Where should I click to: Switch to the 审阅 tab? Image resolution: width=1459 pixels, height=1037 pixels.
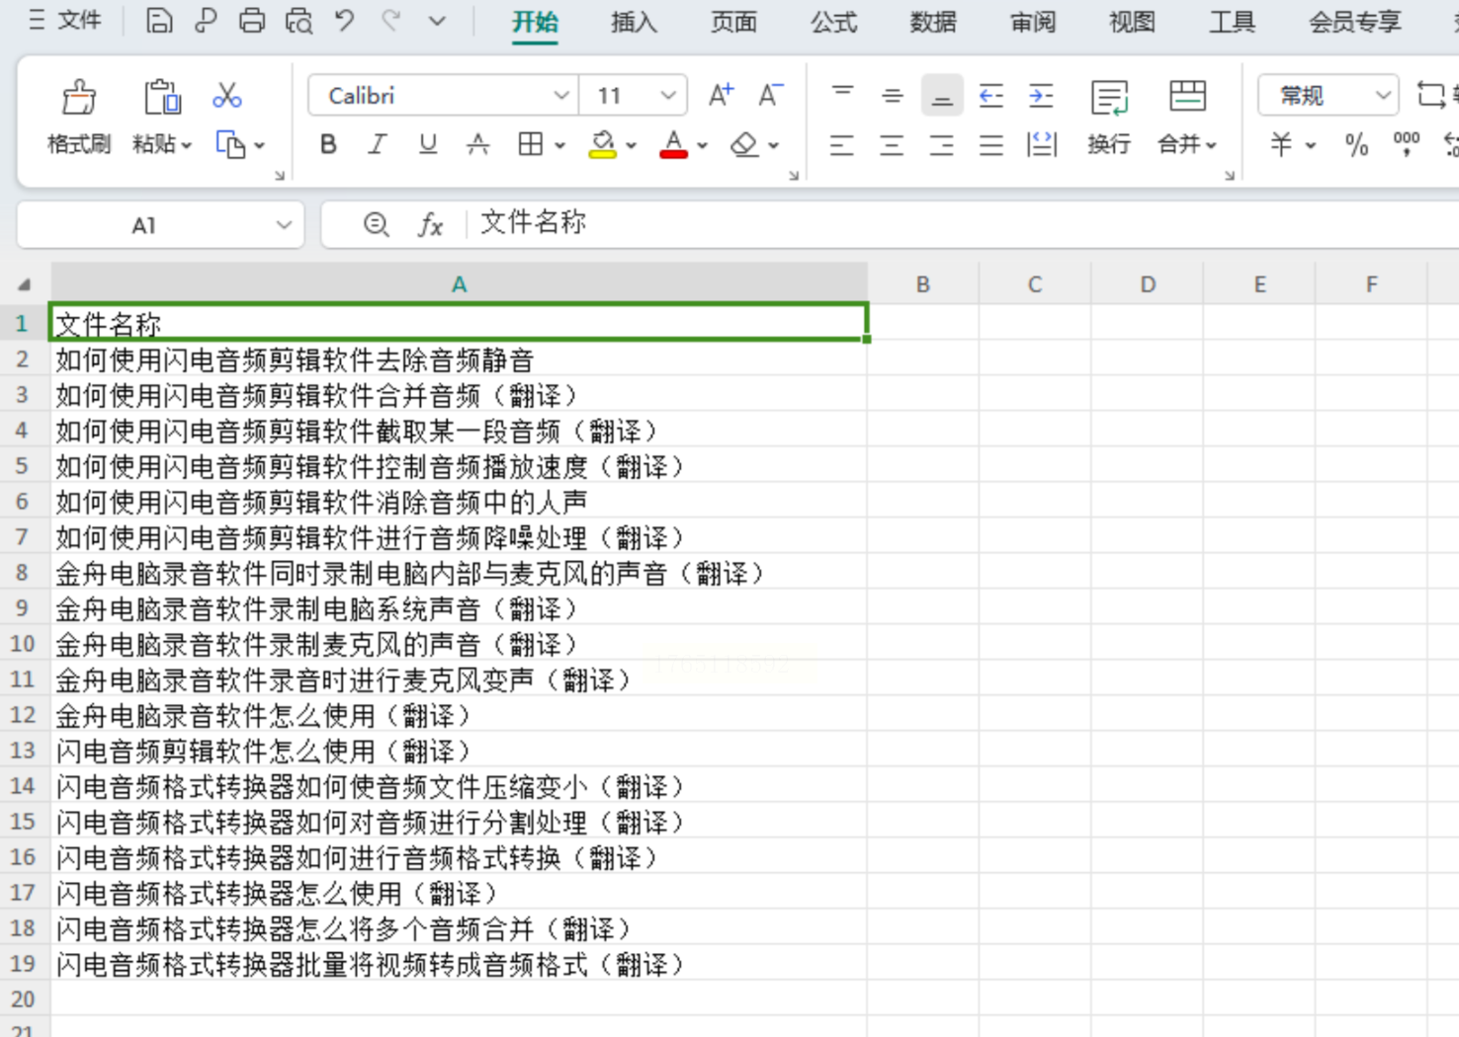[1033, 22]
